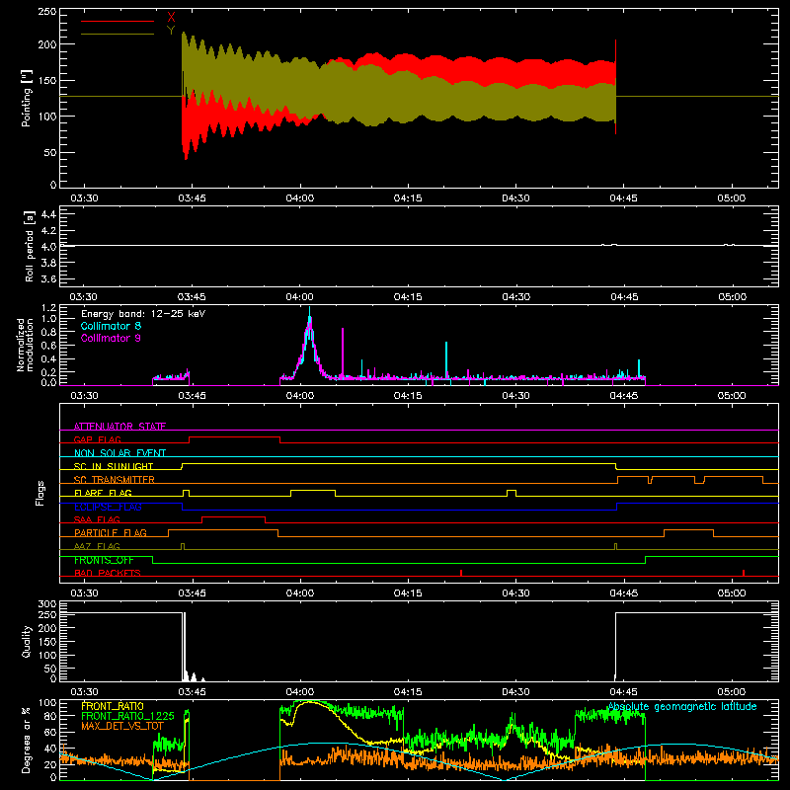This screenshot has height=790, width=790.
Task: Click the olive Y legend line
Action: pyautogui.click(x=118, y=34)
